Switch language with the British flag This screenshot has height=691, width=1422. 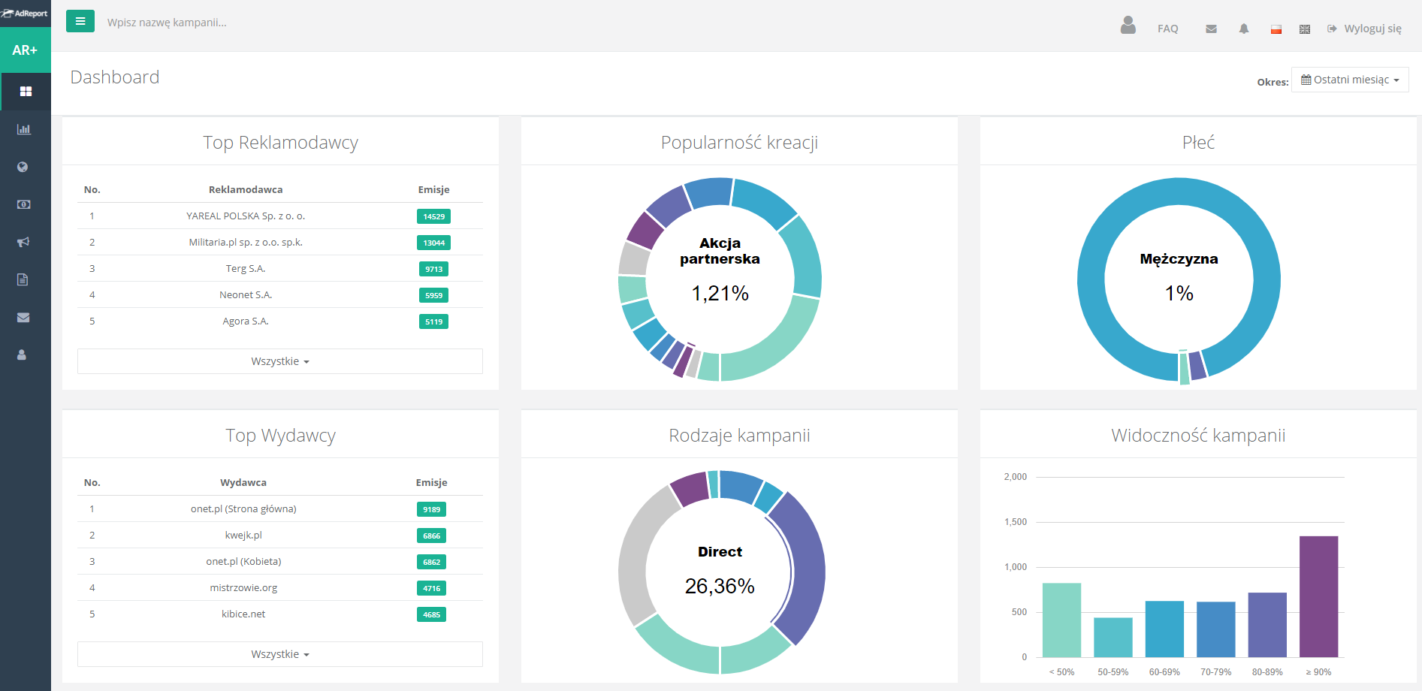1305,29
